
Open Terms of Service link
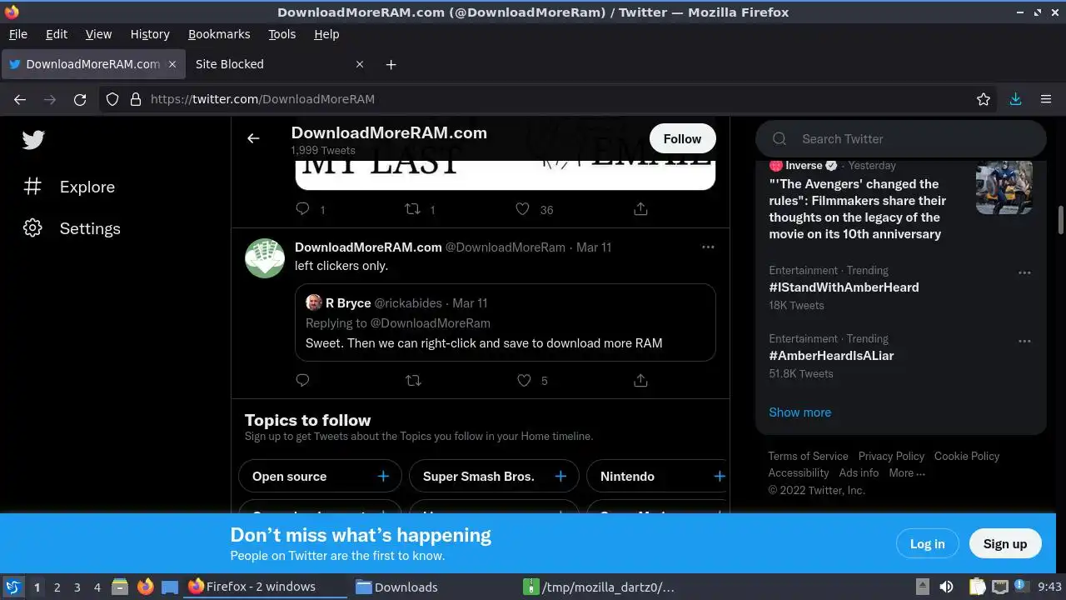point(808,457)
